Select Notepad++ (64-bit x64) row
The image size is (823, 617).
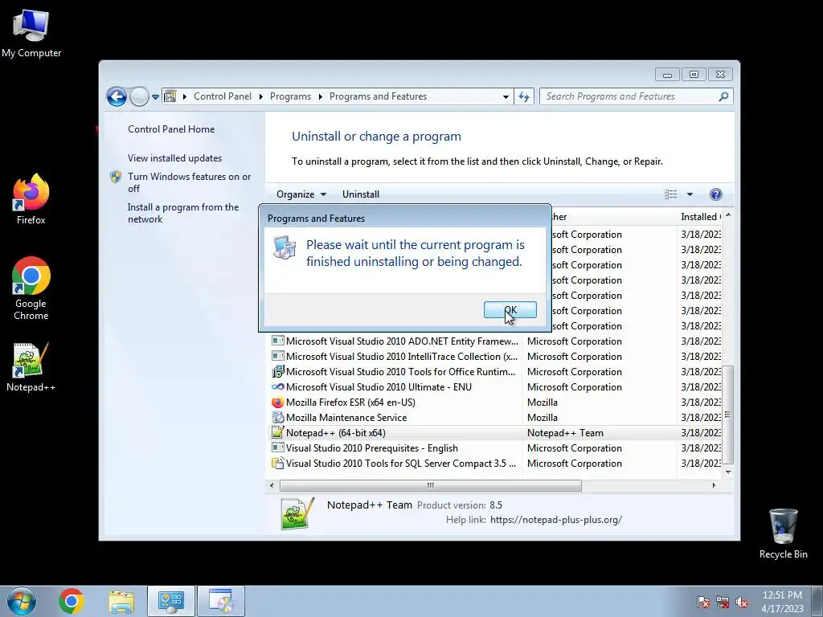(x=496, y=433)
